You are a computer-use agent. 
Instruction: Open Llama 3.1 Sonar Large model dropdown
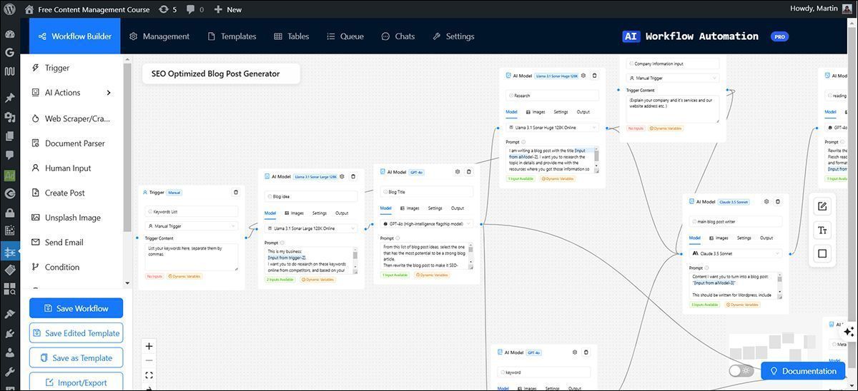[x=311, y=228]
